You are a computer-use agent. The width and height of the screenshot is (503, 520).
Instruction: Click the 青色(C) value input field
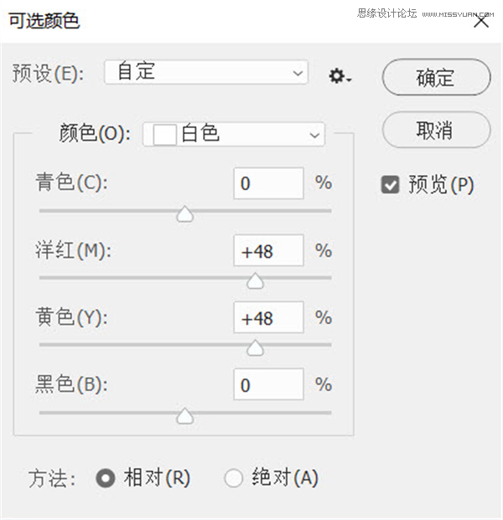268,183
